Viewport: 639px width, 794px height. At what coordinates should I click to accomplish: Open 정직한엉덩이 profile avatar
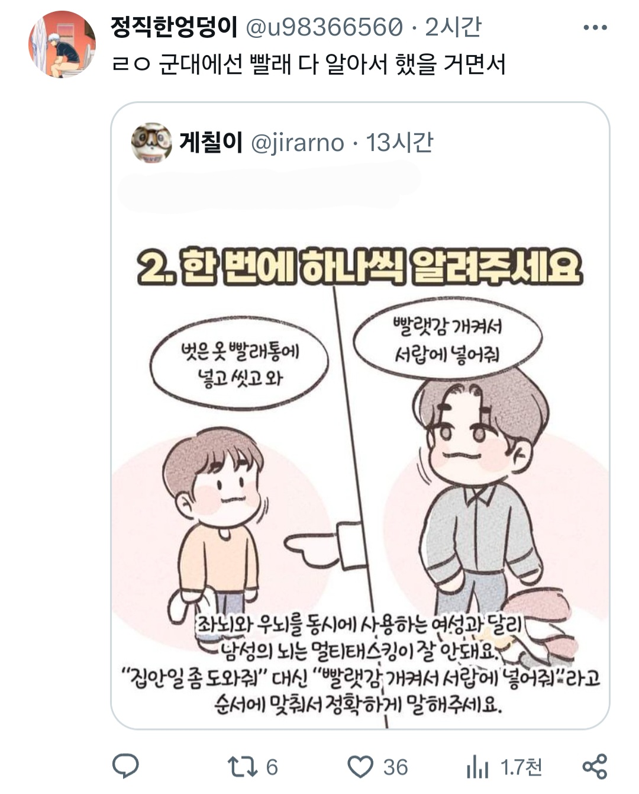coord(62,44)
